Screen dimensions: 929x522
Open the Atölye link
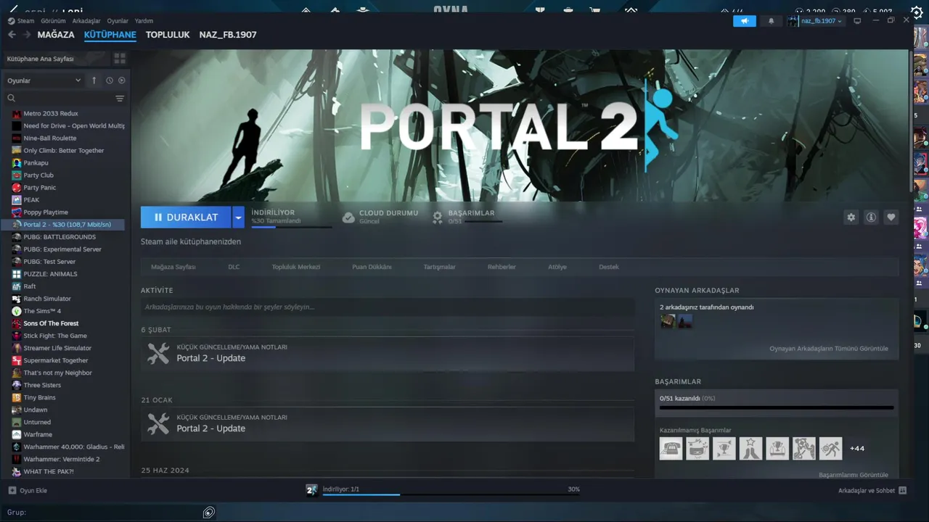[557, 267]
